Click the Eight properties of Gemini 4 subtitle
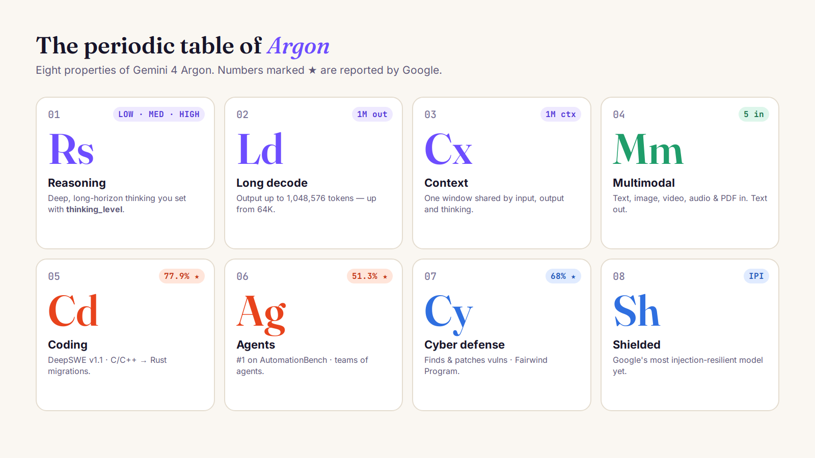The width and height of the screenshot is (815, 458). tap(239, 70)
